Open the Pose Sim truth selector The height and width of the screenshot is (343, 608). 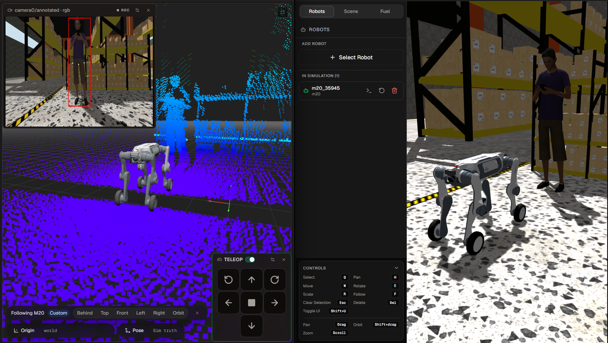151,331
